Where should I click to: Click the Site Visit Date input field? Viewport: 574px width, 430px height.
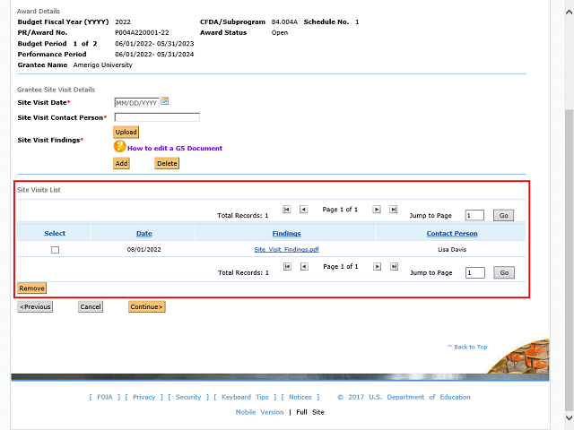pyautogui.click(x=136, y=103)
